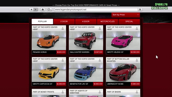Screen dimensions: 172x97
Task: Click the seat-count icon on Money Fronts card
Action: point(63,92)
